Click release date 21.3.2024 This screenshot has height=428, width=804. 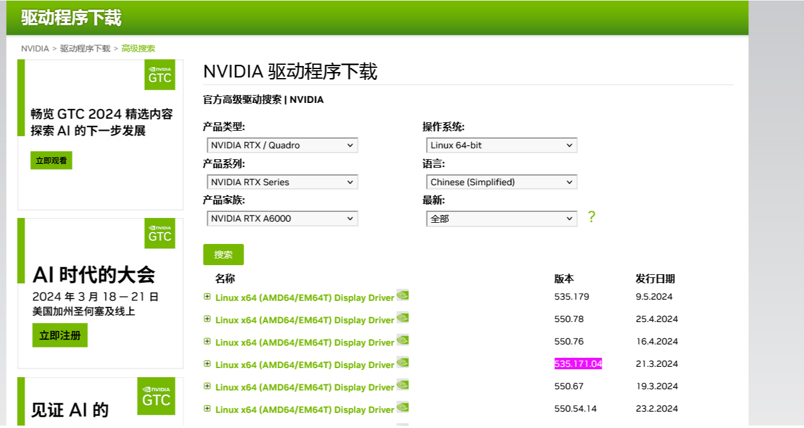click(657, 364)
